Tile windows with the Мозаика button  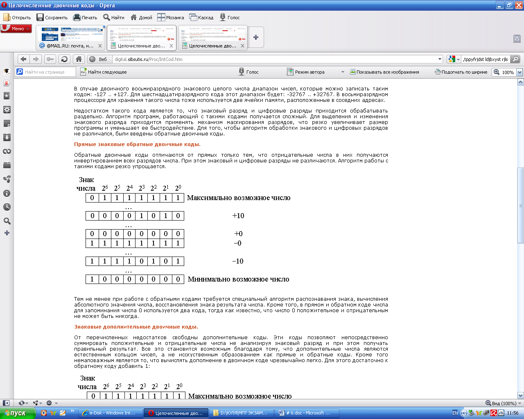click(x=171, y=17)
